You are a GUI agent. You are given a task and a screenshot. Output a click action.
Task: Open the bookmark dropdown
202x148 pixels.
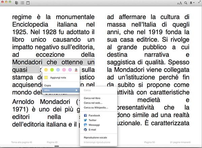click(x=192, y=3)
